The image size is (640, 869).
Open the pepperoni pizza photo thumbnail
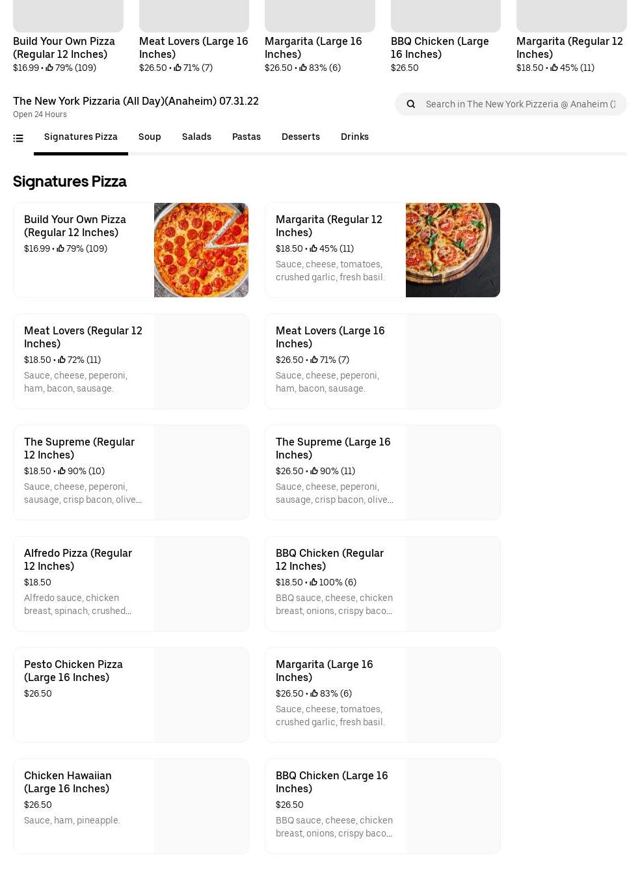point(201,250)
